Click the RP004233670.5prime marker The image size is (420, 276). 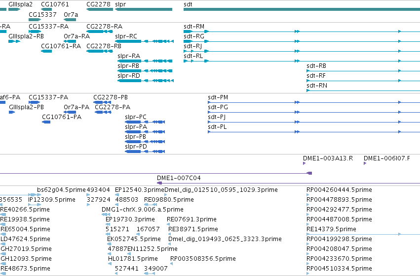coord(308,264)
